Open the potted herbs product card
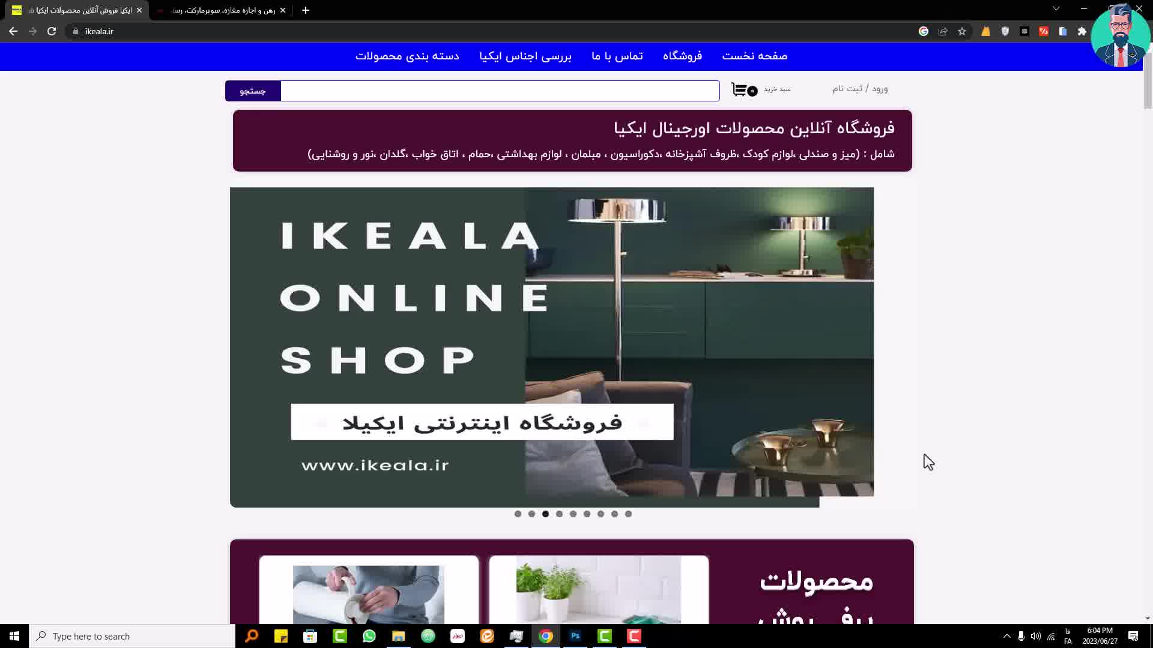Viewport: 1153px width, 648px height. (599, 590)
